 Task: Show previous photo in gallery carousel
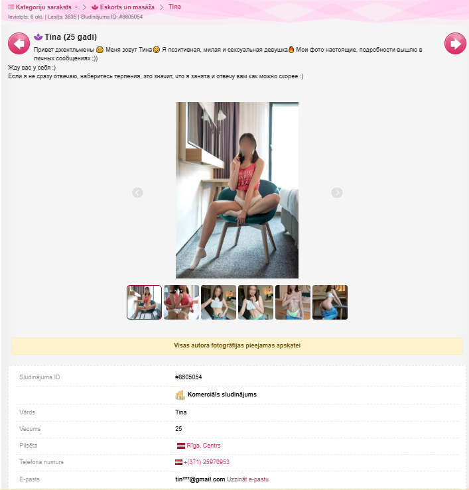pos(137,192)
